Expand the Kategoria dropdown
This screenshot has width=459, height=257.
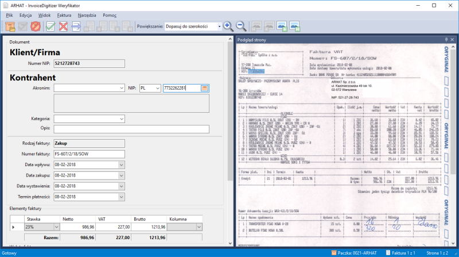[x=122, y=119]
